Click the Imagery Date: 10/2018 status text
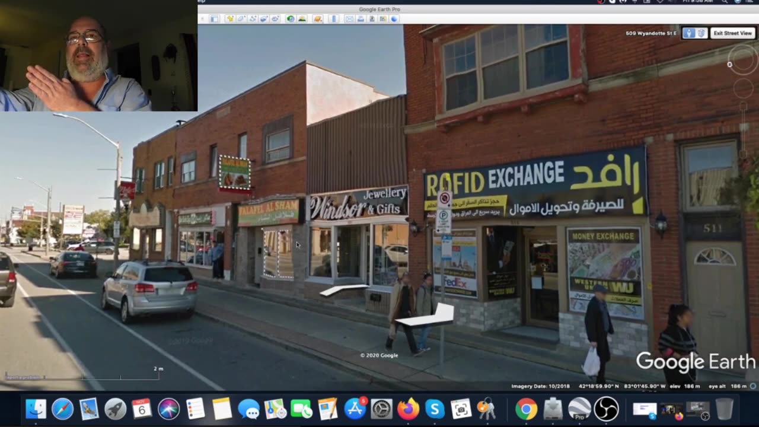The image size is (759, 427). pyautogui.click(x=540, y=386)
